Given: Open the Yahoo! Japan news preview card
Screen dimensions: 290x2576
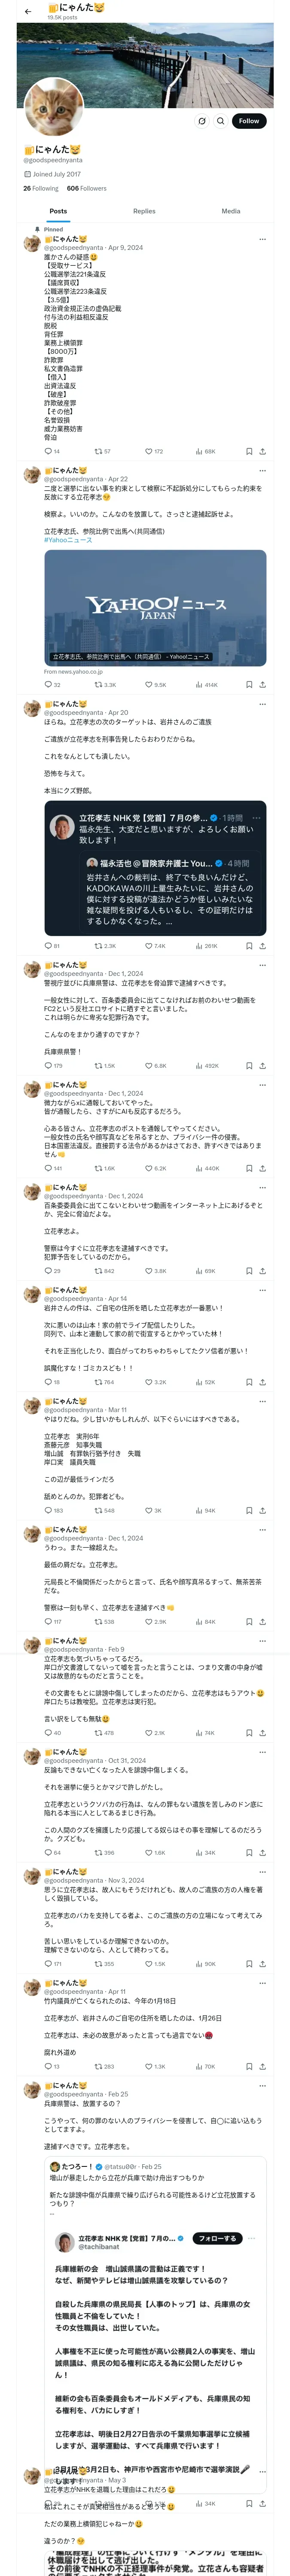Looking at the screenshot, I should click(x=155, y=607).
